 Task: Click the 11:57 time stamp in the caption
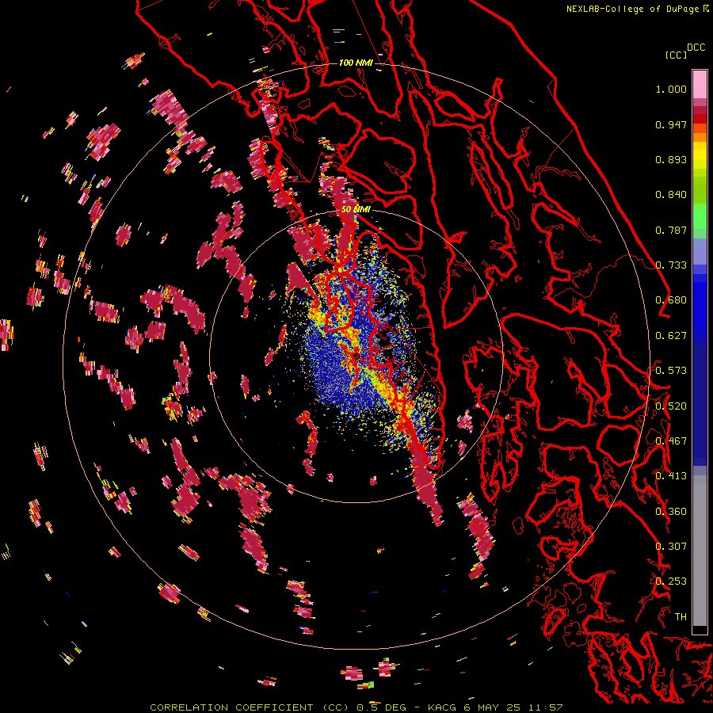pyautogui.click(x=546, y=707)
